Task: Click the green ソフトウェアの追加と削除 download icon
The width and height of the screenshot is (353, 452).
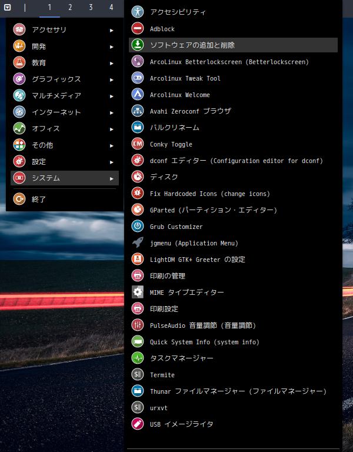Action: (x=138, y=45)
